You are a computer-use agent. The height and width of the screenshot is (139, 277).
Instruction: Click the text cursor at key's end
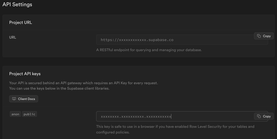click(171, 116)
